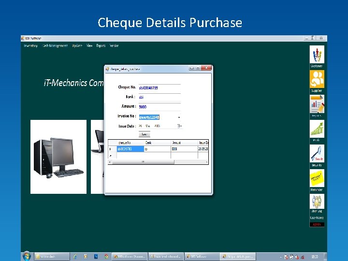Select the highlighted cheque number cell
This screenshot has height=261, width=348.
pos(130,149)
